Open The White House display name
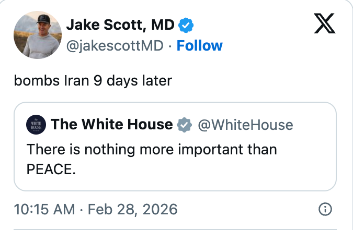The width and height of the screenshot is (353, 230). (111, 125)
